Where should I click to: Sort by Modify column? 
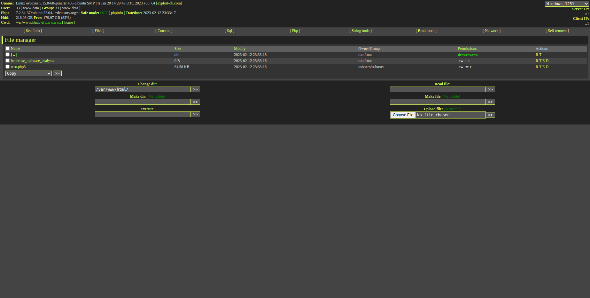coord(240,49)
